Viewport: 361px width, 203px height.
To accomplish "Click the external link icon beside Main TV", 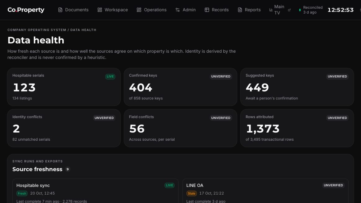I will (x=289, y=10).
